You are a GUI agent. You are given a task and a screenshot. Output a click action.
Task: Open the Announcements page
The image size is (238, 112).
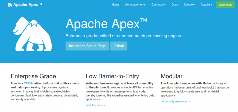click(135, 4)
